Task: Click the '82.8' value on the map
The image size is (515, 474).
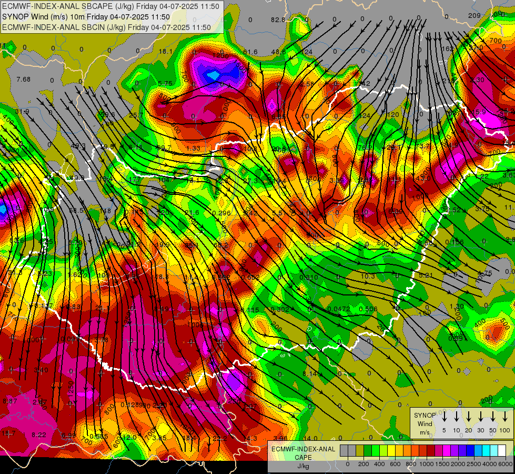Action: (x=278, y=19)
